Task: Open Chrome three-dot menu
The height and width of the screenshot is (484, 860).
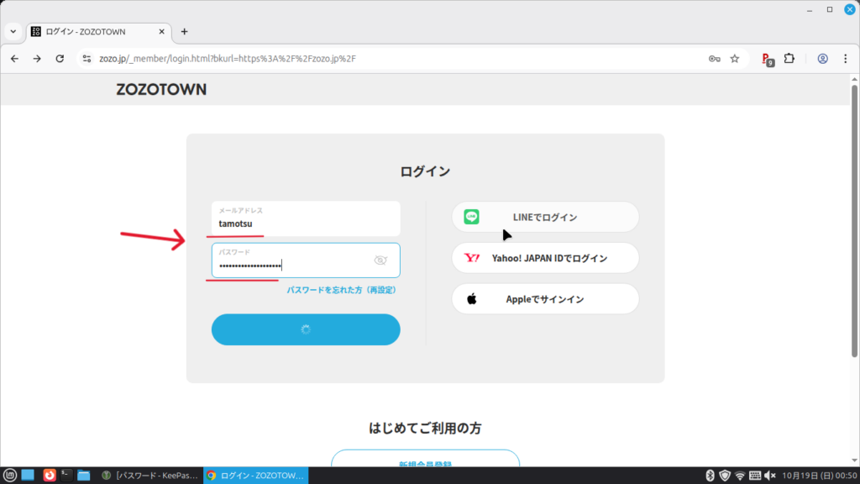Action: 844,59
